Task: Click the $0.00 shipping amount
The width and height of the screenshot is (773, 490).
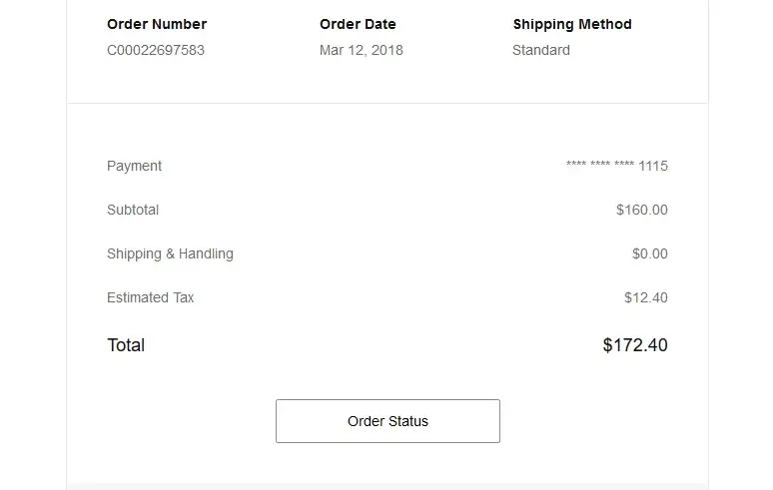Action: tap(650, 253)
